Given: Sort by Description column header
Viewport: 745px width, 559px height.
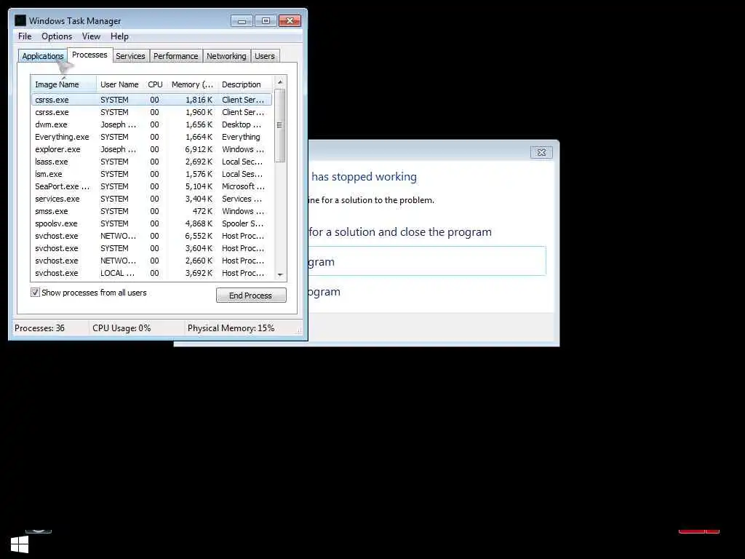Looking at the screenshot, I should click(245, 84).
